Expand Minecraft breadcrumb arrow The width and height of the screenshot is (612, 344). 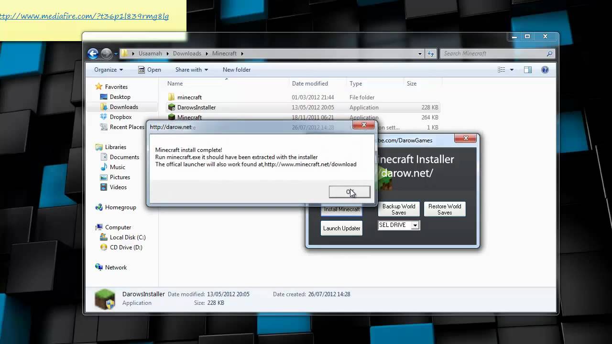pyautogui.click(x=242, y=54)
